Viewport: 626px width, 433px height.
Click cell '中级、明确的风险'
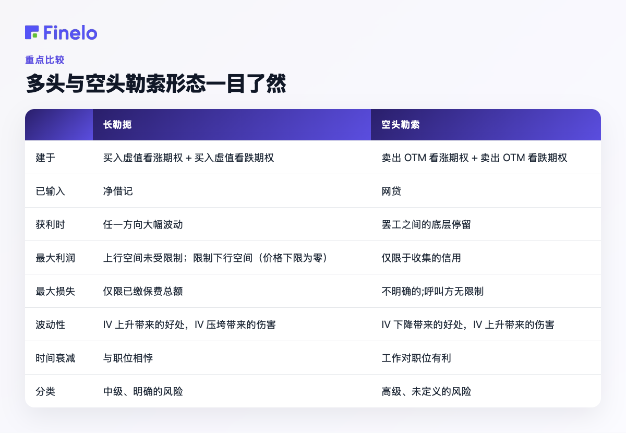(143, 391)
